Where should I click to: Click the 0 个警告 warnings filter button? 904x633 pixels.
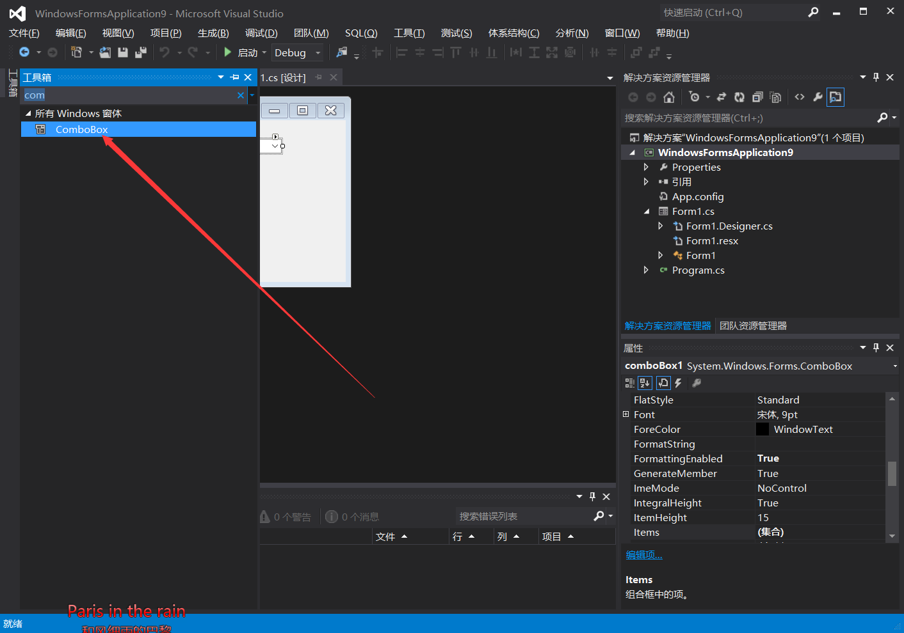click(286, 517)
